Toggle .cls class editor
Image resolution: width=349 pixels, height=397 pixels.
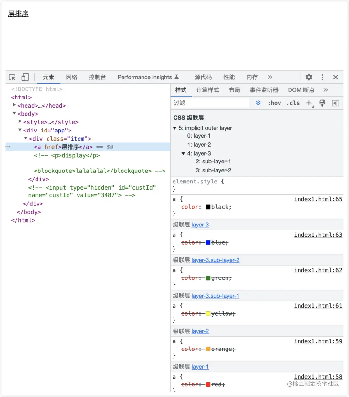coord(293,103)
